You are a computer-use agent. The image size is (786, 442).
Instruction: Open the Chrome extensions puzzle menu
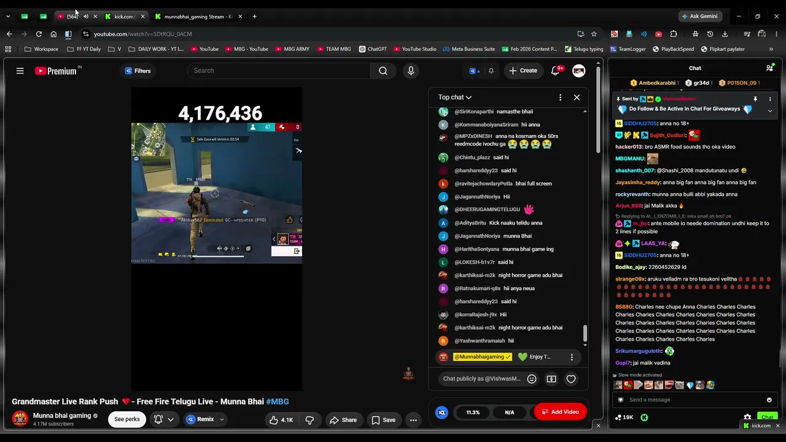click(x=674, y=34)
